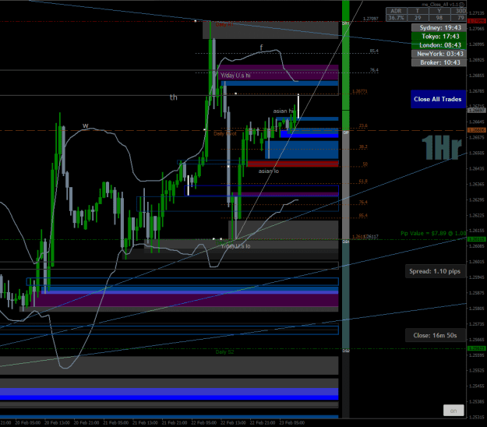Click the 20 Feb 13:00 time axis label
Screen dimensions: 487x427
point(57,422)
